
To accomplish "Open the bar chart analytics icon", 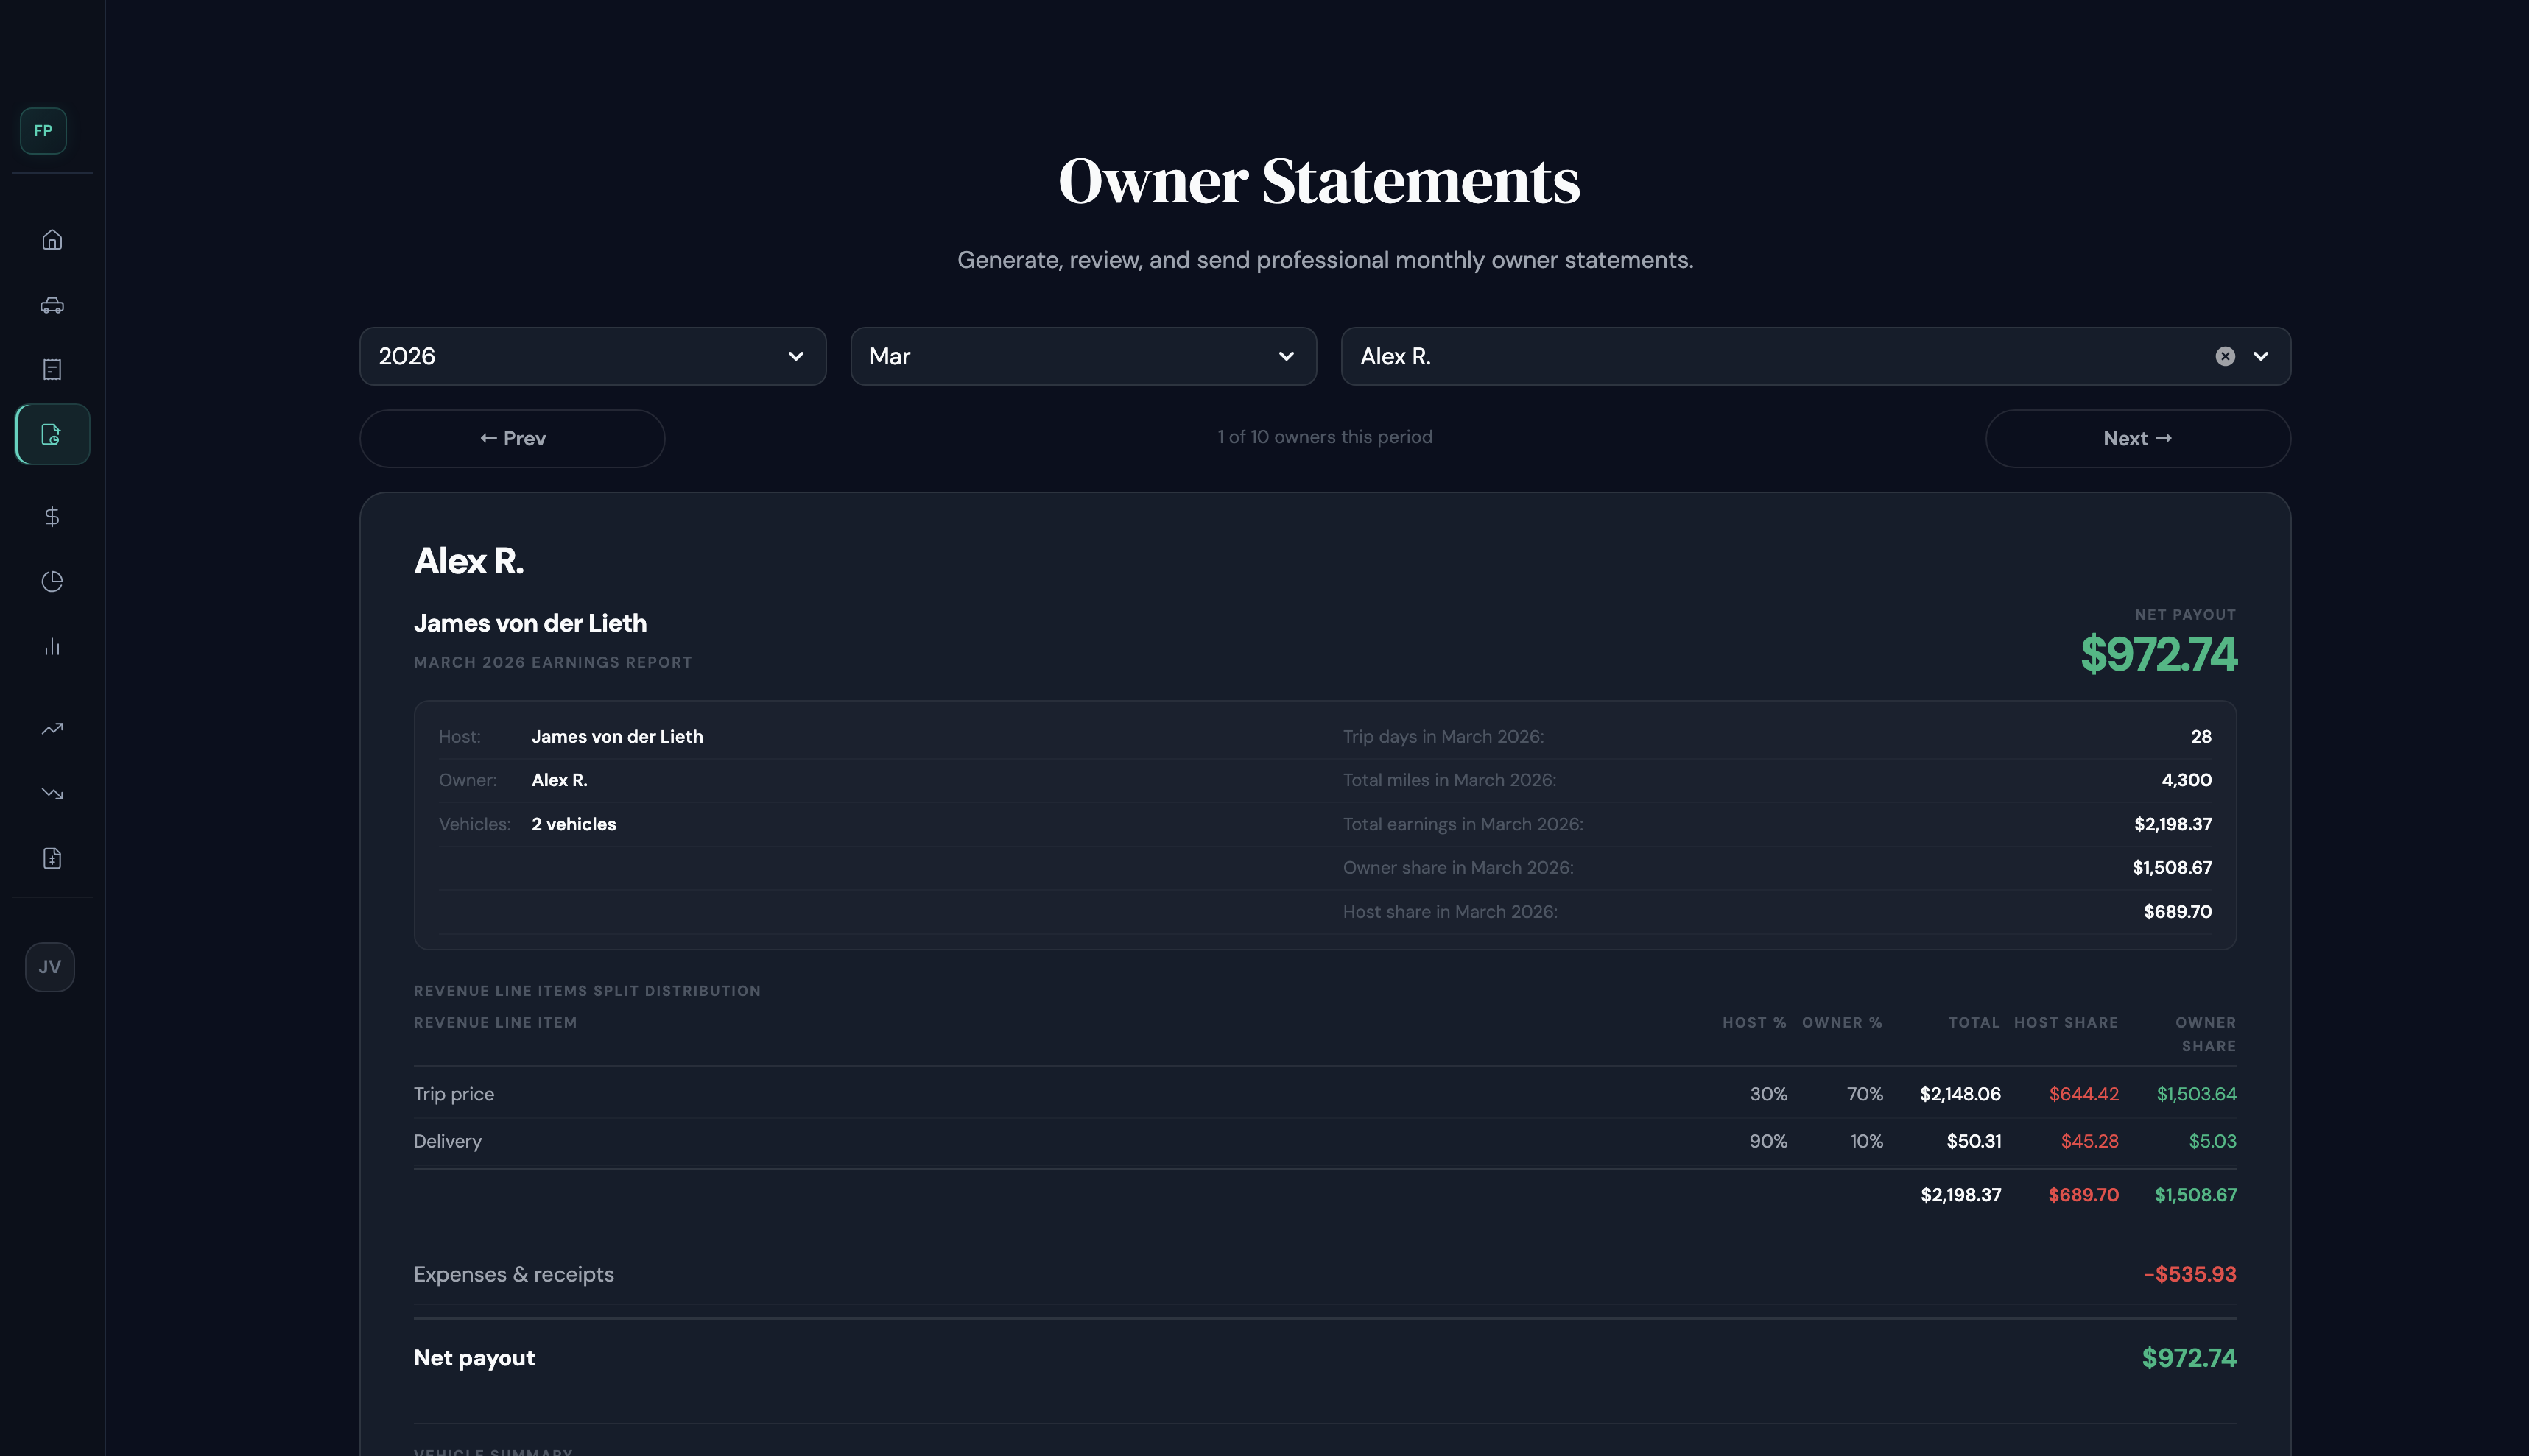I will point(51,646).
